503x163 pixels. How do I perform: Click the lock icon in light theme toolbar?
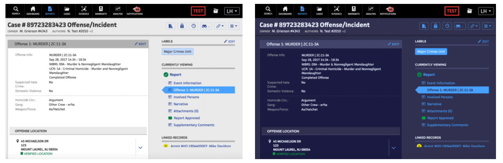(x=181, y=26)
